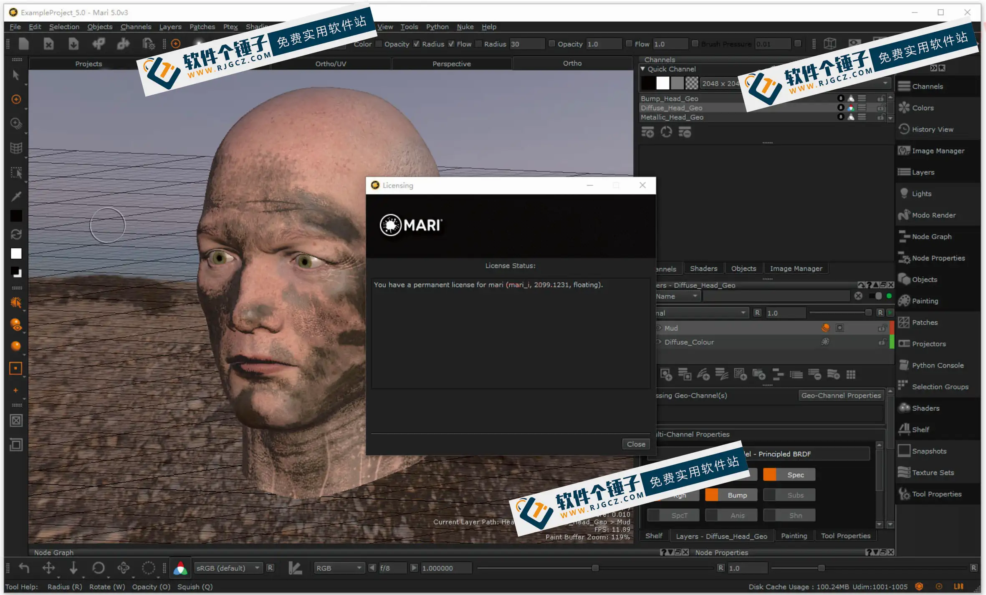Viewport: 986px width, 595px height.
Task: Select the Color Picker eyedropper tool
Action: pyautogui.click(x=16, y=196)
